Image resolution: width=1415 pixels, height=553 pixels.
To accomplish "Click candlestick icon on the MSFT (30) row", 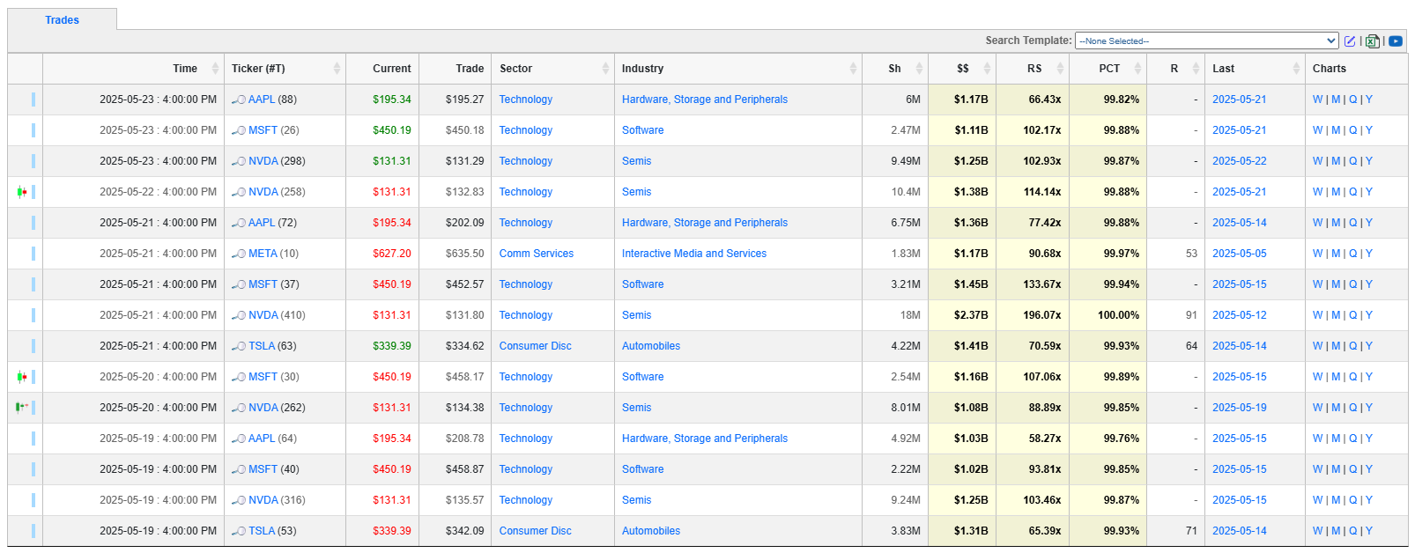I will (22, 377).
